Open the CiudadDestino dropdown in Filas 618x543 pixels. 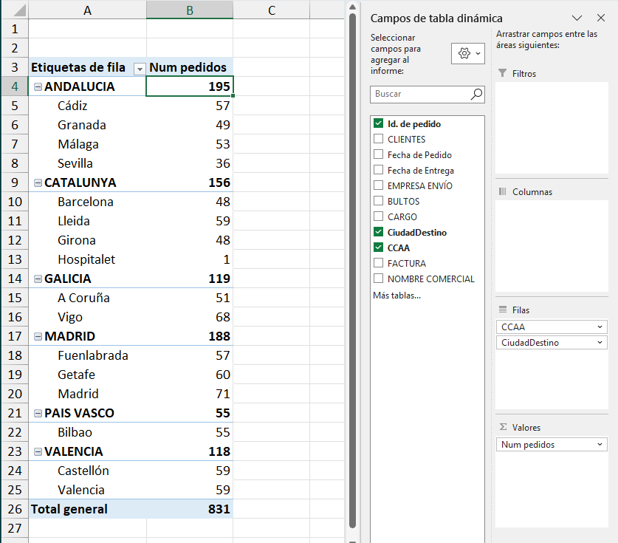pos(600,342)
